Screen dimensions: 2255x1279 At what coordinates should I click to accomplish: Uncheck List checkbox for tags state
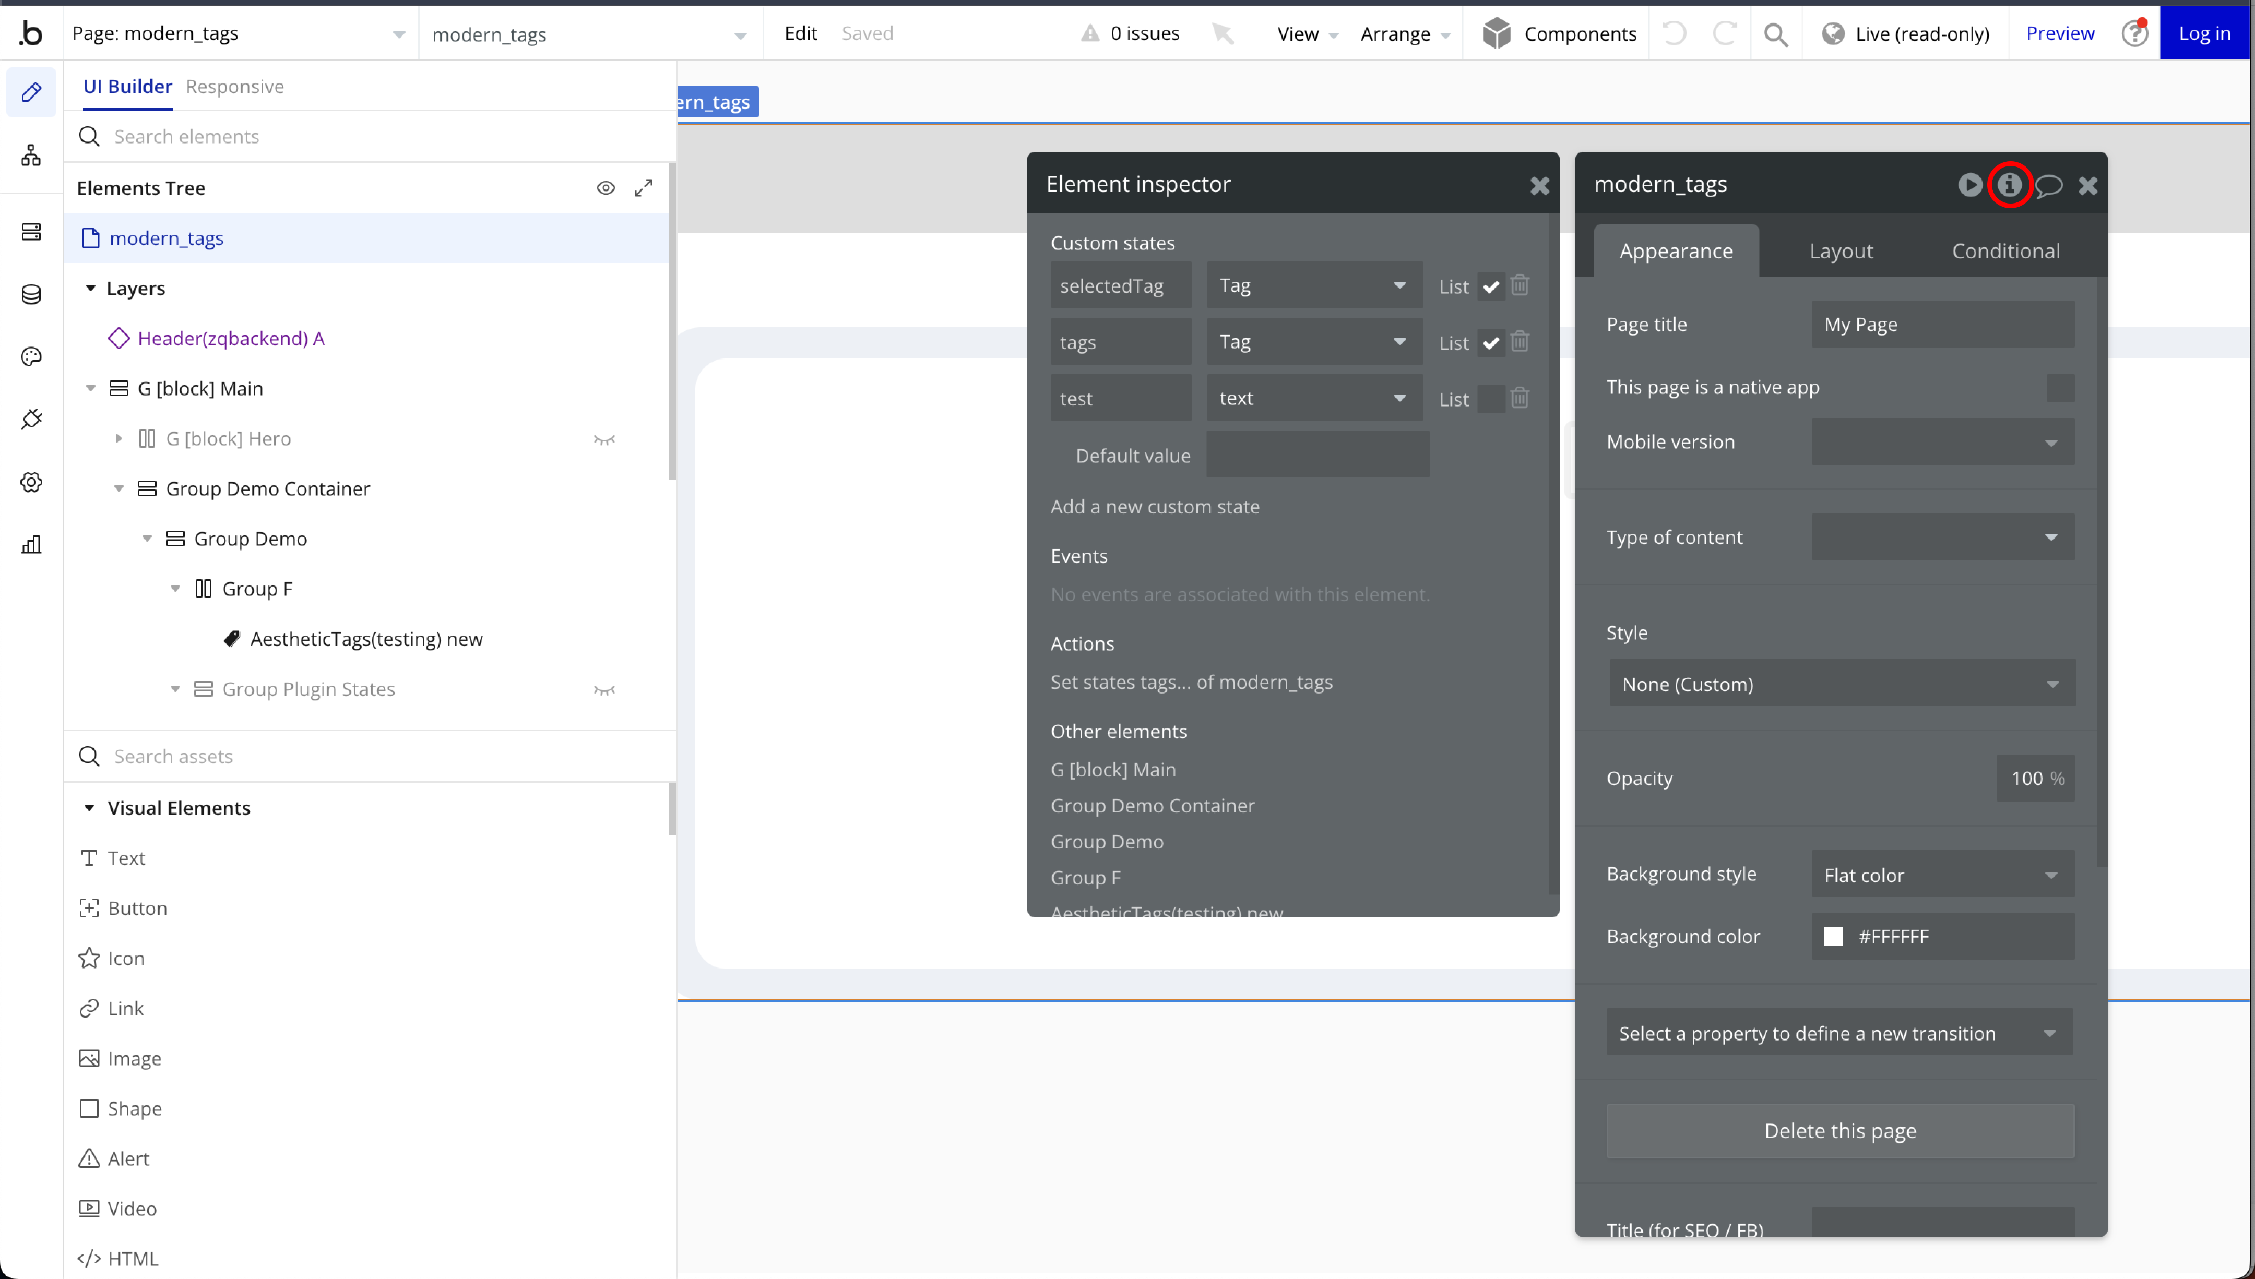click(x=1491, y=343)
